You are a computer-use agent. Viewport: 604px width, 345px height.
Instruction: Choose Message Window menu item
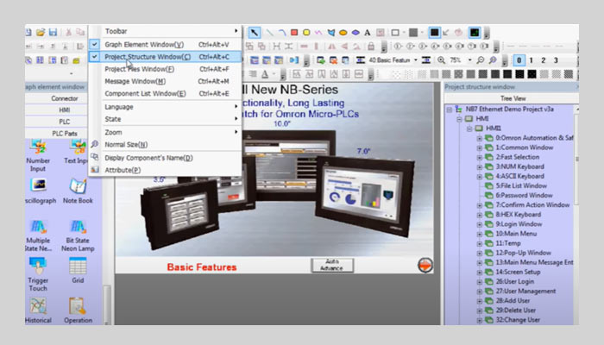pos(166,81)
